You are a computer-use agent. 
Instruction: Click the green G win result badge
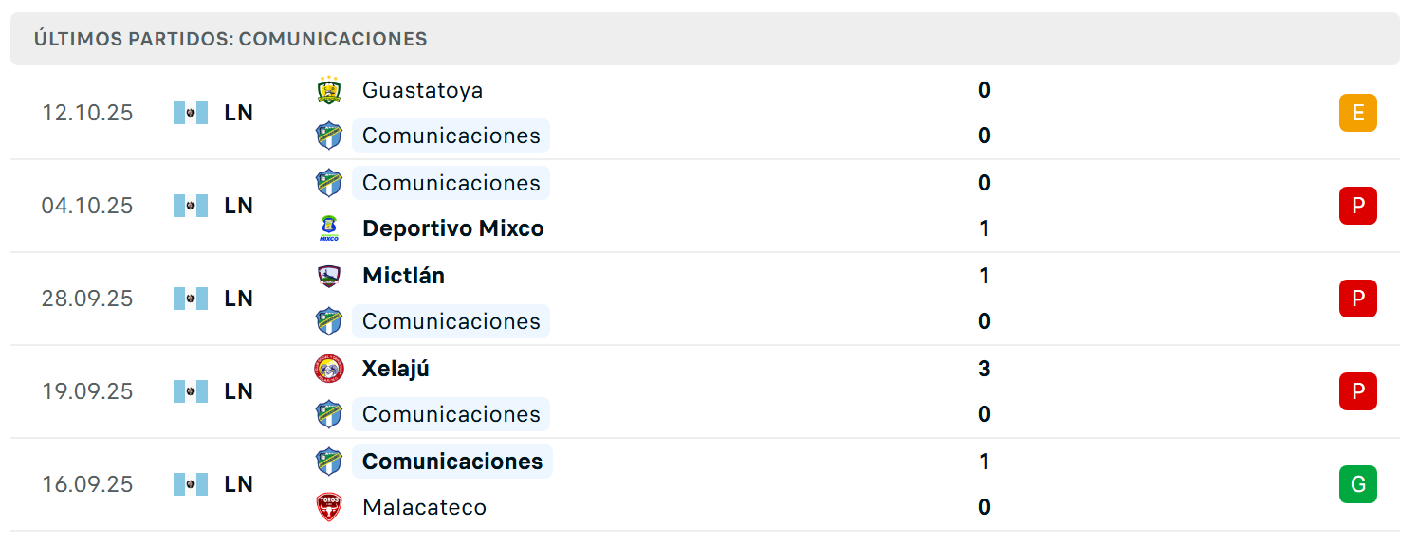click(1358, 484)
